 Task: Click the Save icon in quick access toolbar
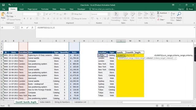tap(3, 5)
